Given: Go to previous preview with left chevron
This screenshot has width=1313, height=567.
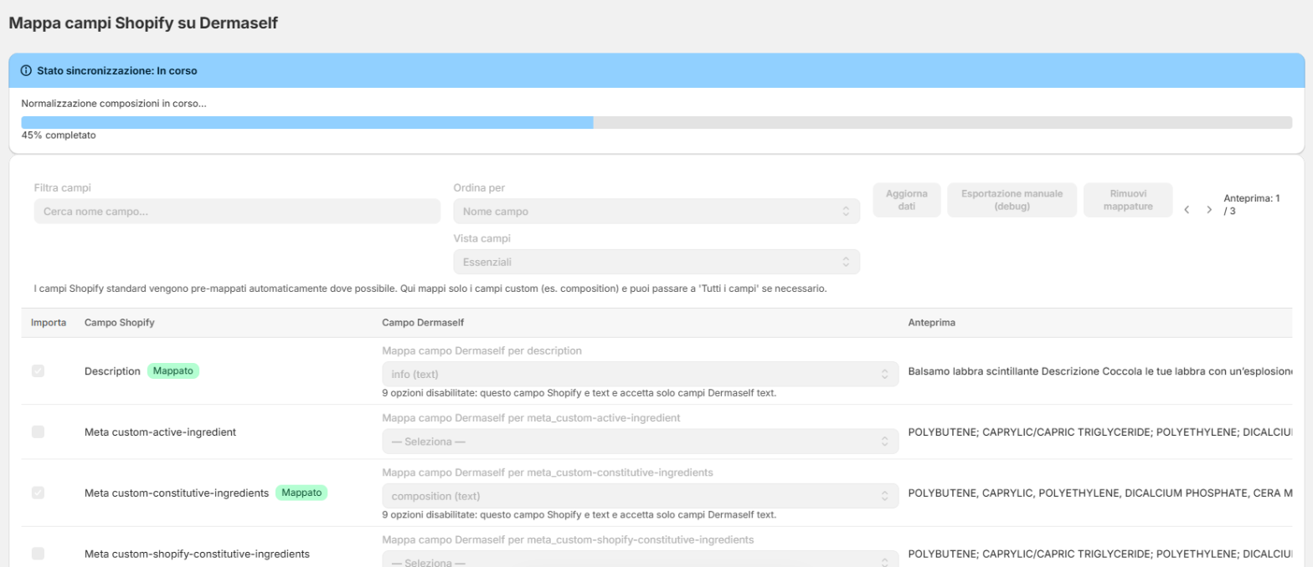Looking at the screenshot, I should pyautogui.click(x=1187, y=210).
